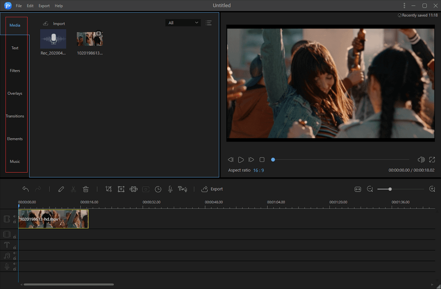Fit timeline to window width
The width and height of the screenshot is (441, 289).
point(358,189)
